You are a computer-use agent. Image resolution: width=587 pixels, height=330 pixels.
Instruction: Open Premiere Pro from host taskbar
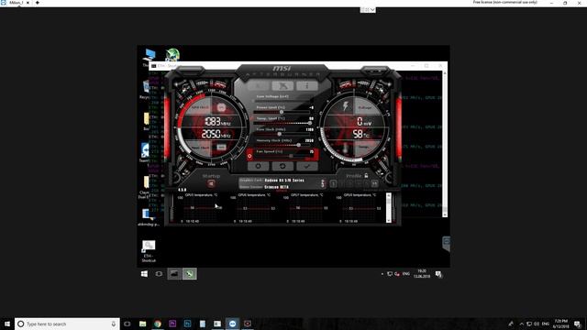(x=172, y=324)
